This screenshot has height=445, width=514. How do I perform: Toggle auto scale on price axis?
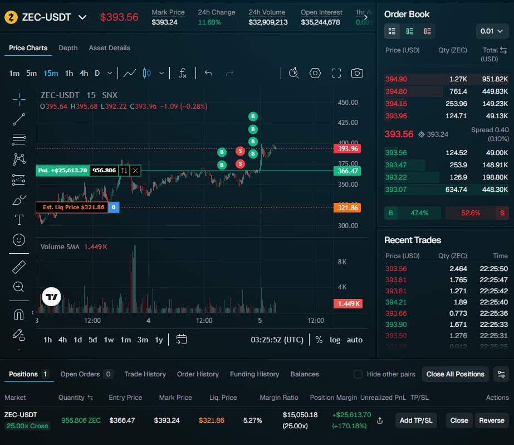pos(355,340)
